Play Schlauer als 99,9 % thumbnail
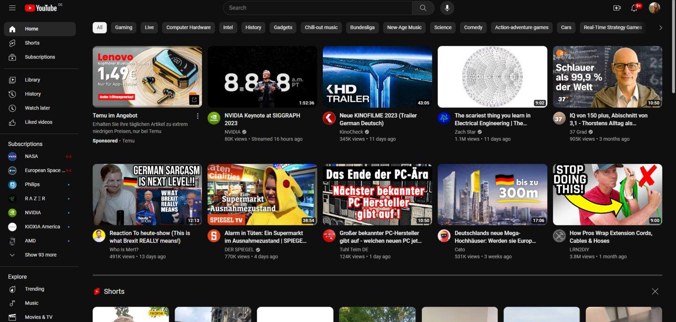Screen dimensions: 676x322 (x=607, y=77)
